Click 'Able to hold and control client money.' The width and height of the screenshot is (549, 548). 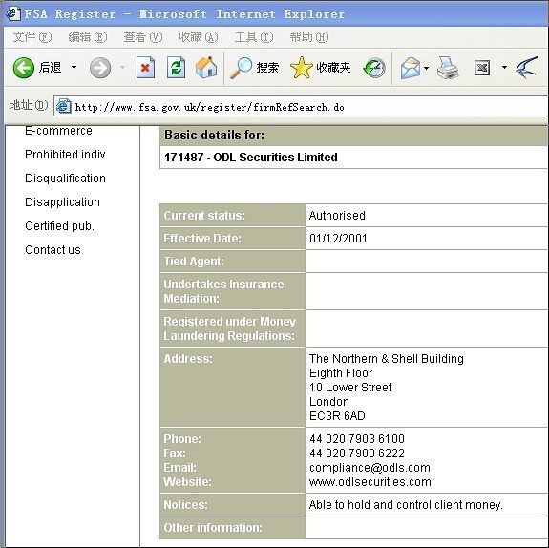(x=406, y=505)
